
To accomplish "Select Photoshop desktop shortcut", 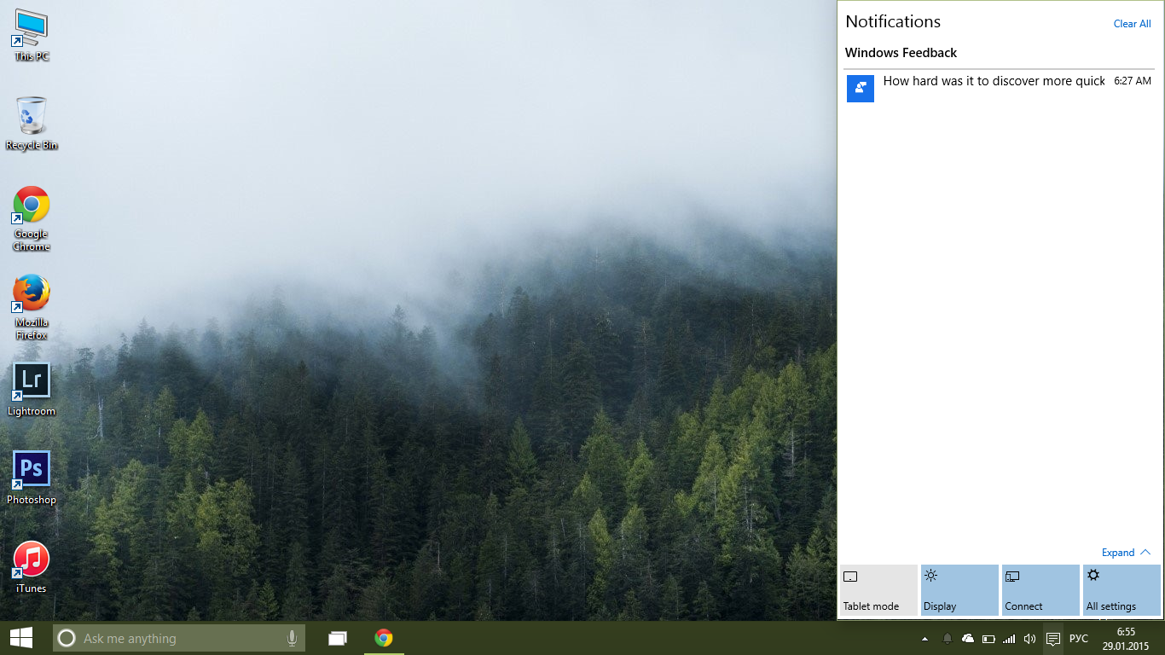I will [x=32, y=478].
